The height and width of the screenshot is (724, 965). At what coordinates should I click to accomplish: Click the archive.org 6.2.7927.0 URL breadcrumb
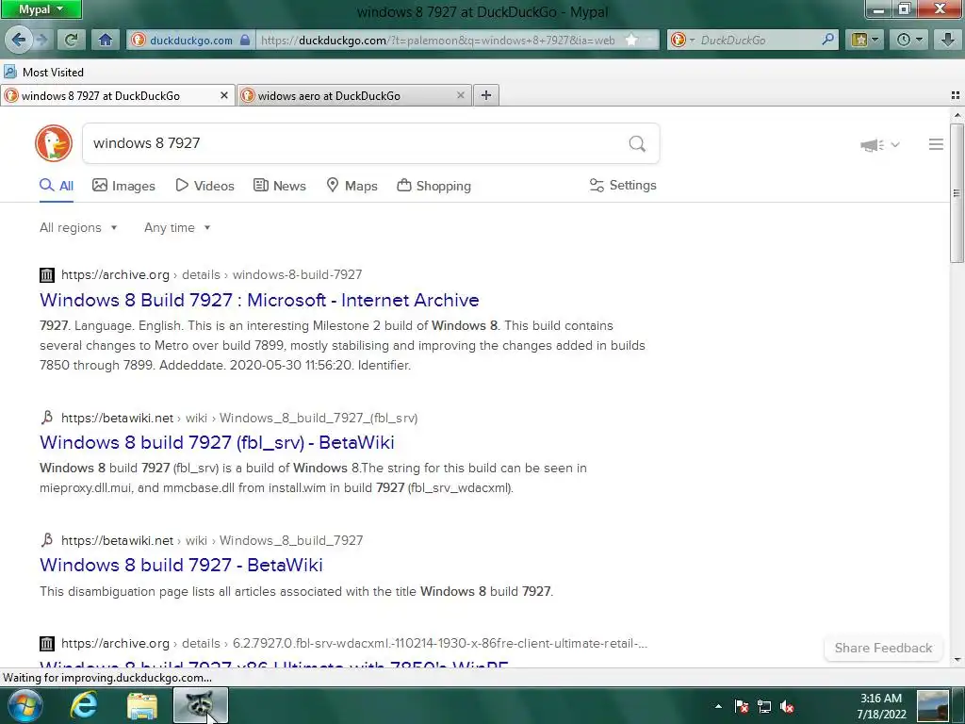(x=354, y=643)
